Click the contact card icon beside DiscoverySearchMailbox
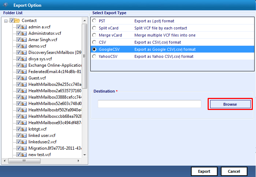 point(24,52)
